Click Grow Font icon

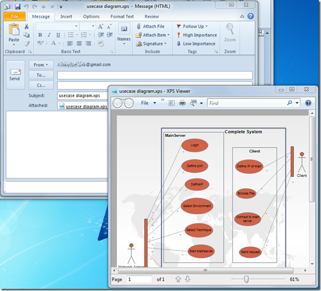pos(100,26)
